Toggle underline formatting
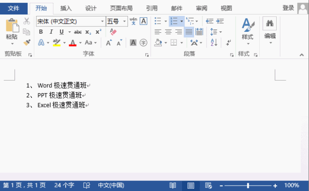Image resolution: width=309 pixels, height=191 pixels. 61,32
